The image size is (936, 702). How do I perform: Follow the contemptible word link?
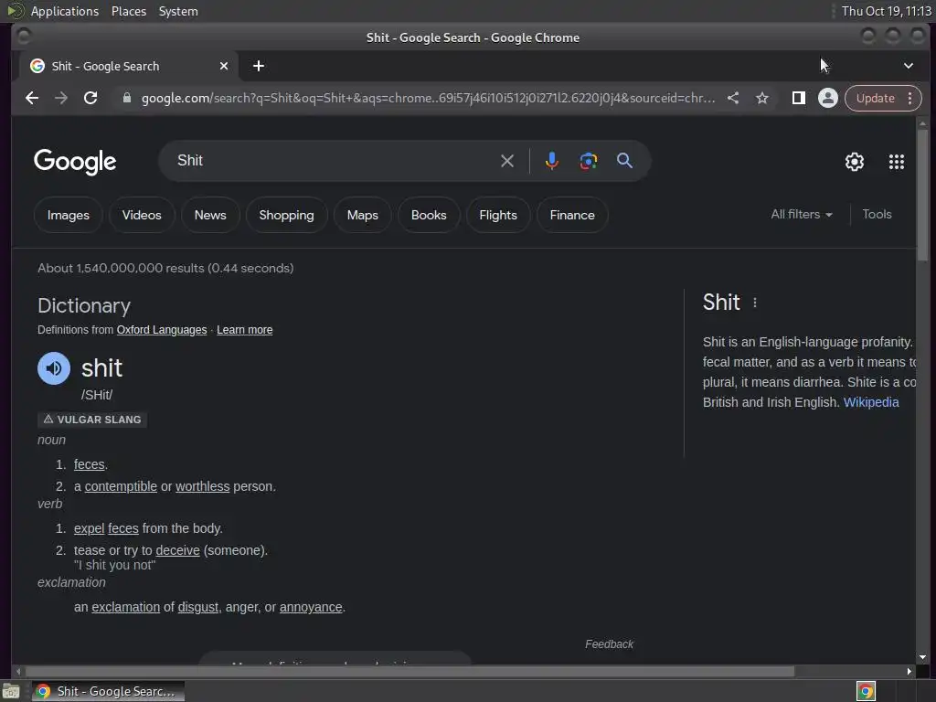point(121,486)
